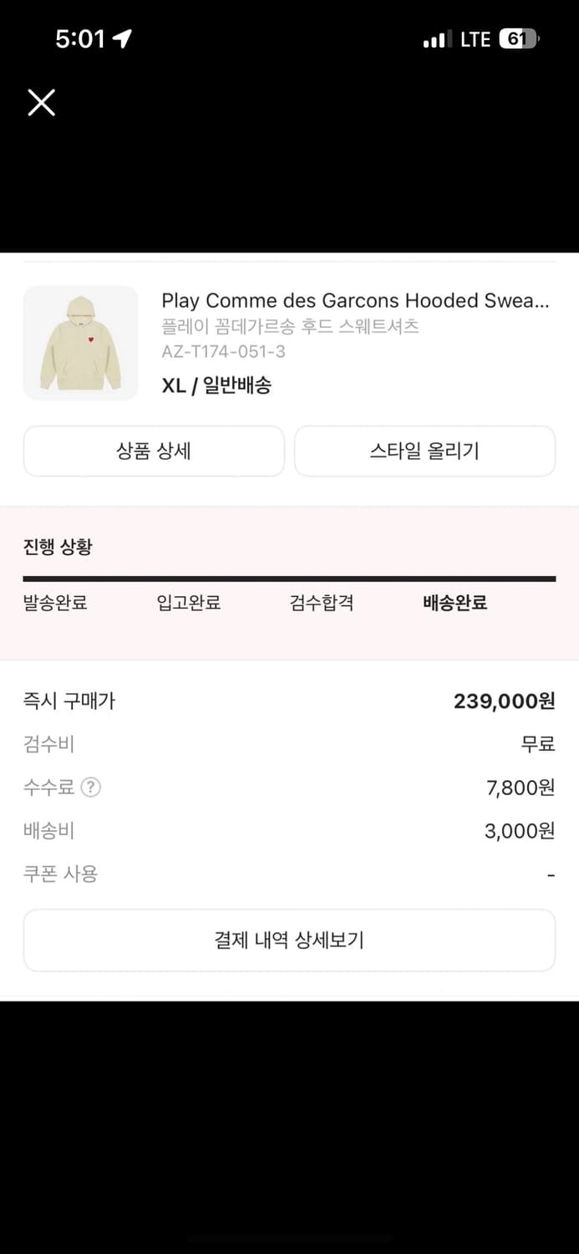Open 상품 상세 product details
The image size is (579, 1254).
pyautogui.click(x=154, y=451)
